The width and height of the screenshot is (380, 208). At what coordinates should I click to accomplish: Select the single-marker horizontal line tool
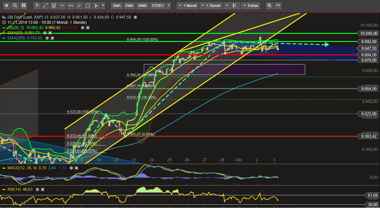point(62,6)
